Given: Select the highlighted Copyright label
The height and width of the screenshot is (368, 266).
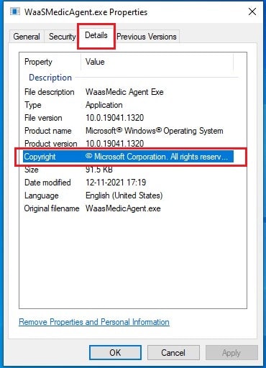Looking at the screenshot, I should [x=40, y=157].
